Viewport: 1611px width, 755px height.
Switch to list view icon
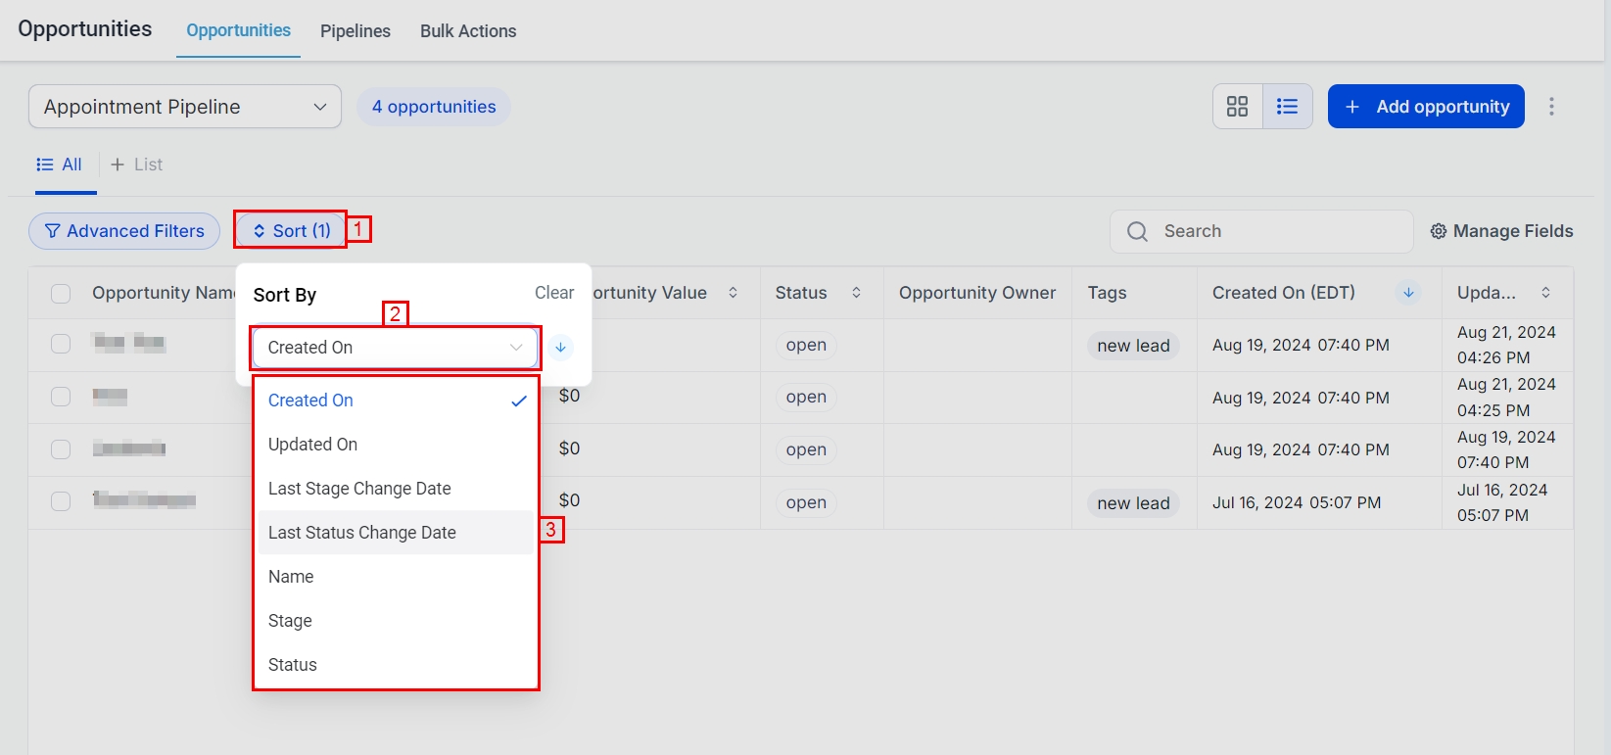pyautogui.click(x=1287, y=107)
